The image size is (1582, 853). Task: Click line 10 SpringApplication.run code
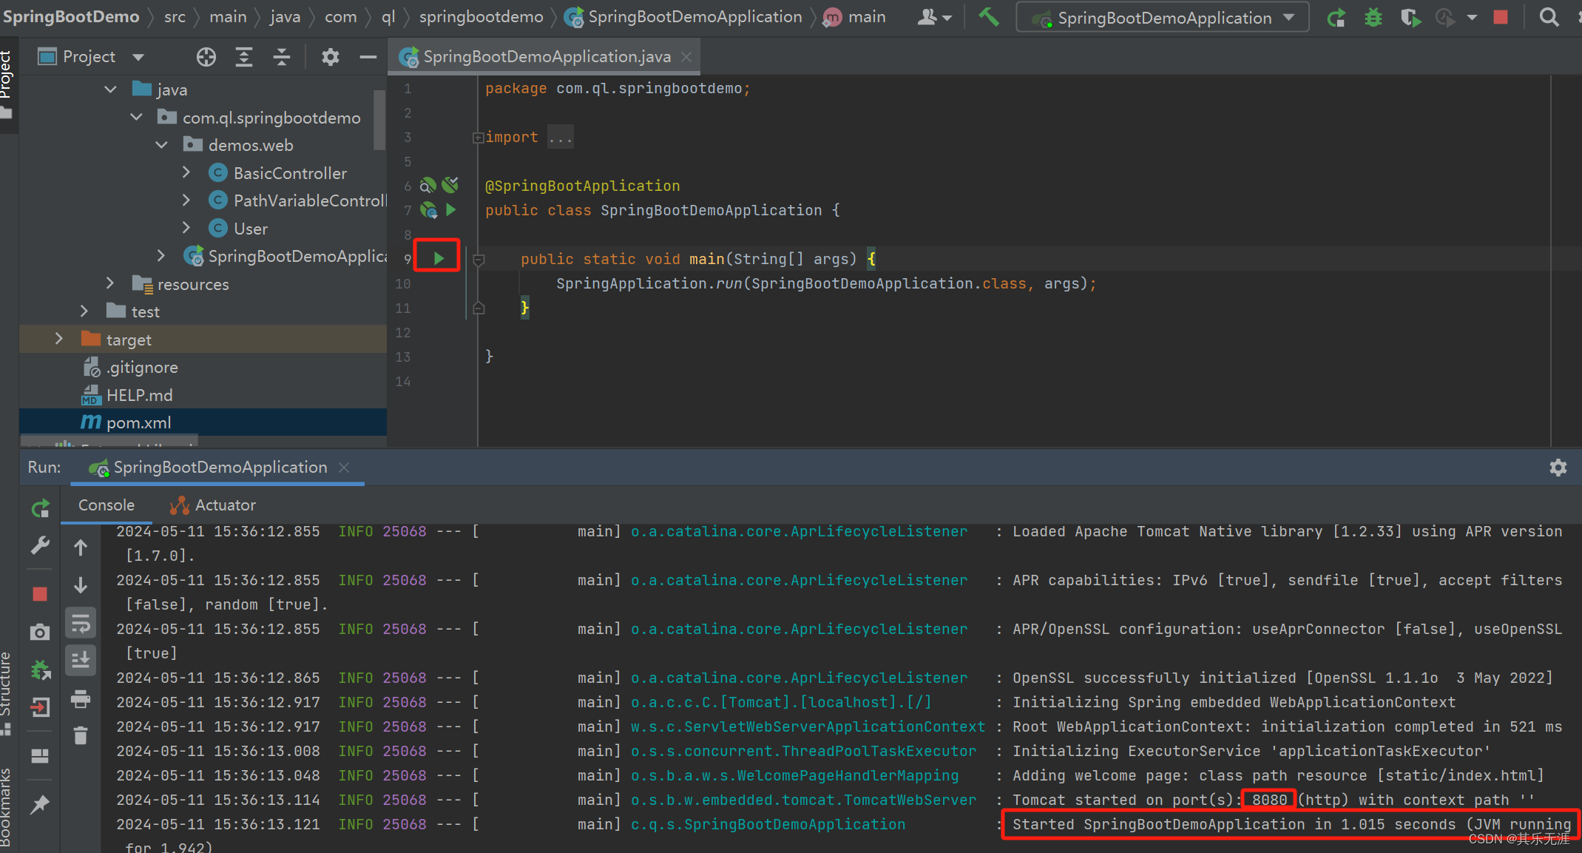826,283
